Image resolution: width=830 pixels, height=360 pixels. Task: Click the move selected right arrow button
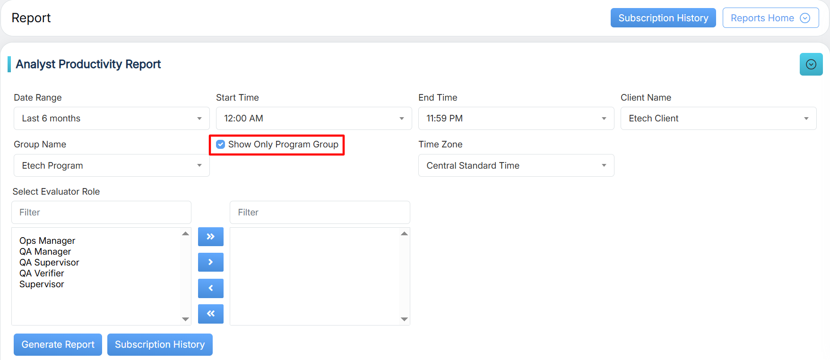pyautogui.click(x=210, y=262)
